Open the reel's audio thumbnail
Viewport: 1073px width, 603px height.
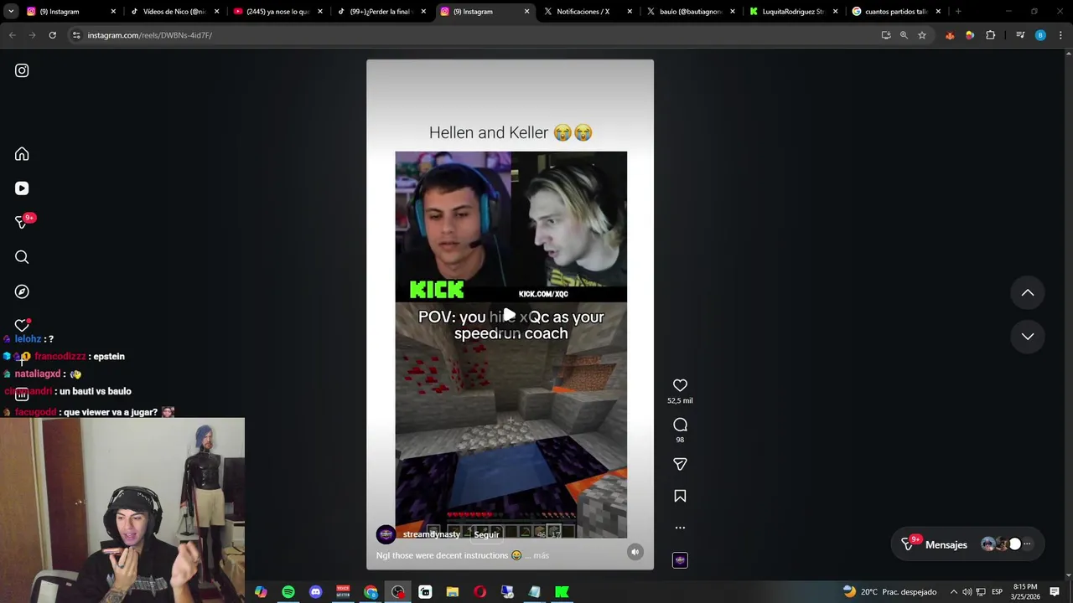[680, 560]
